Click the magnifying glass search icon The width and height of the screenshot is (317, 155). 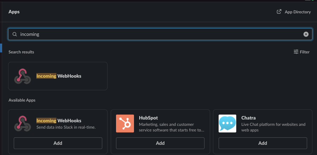14,34
